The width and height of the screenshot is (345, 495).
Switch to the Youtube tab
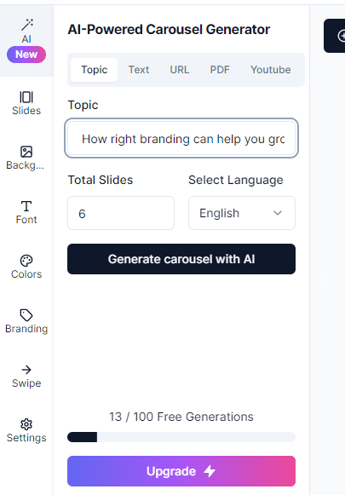click(271, 70)
